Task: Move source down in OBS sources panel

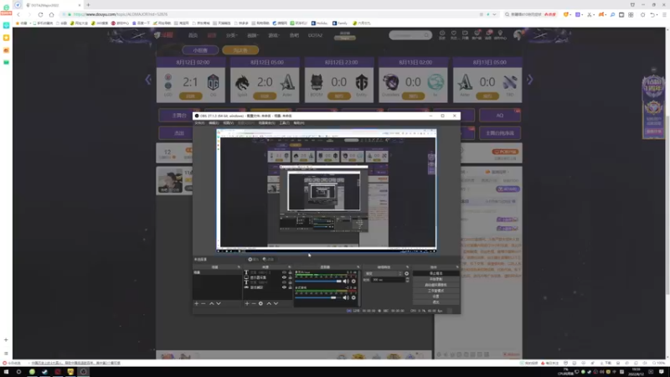Action: point(276,303)
